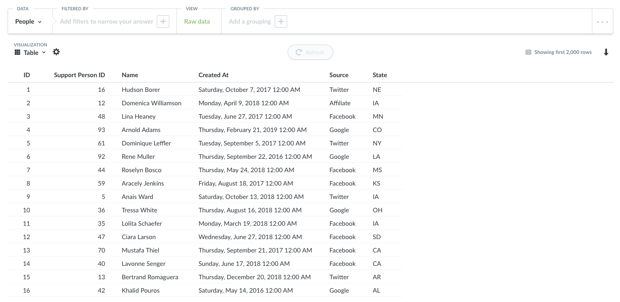The height and width of the screenshot is (302, 620).
Task: Sort by the Name column header
Action: click(130, 75)
